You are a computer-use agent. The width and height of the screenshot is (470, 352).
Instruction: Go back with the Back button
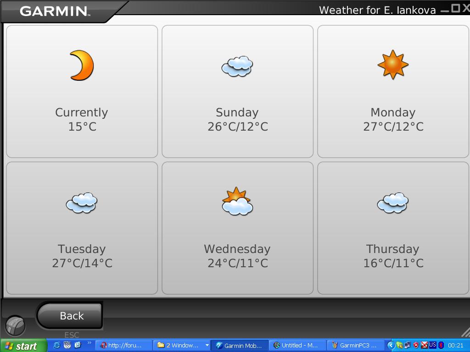[x=70, y=316]
